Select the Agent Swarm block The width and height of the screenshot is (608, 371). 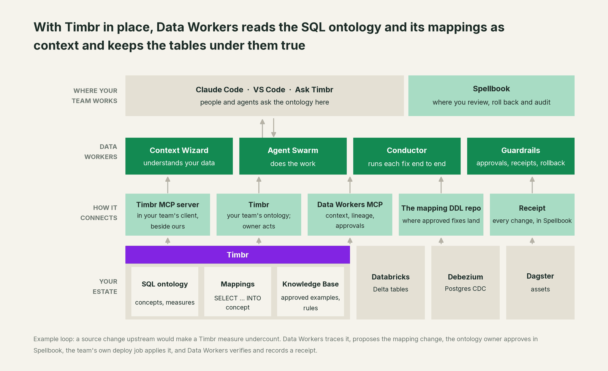[x=293, y=156]
